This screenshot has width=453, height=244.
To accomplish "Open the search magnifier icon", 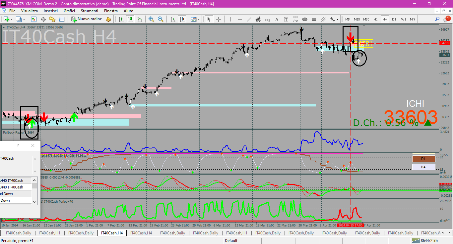I will [x=437, y=19].
